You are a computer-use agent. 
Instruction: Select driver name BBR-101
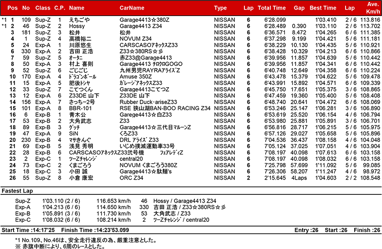(x=80, y=108)
